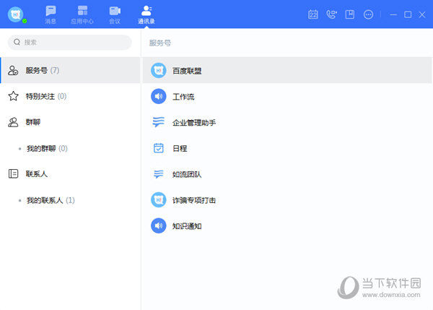Open 如流团队 service account
The width and height of the screenshot is (433, 310).
click(x=287, y=174)
